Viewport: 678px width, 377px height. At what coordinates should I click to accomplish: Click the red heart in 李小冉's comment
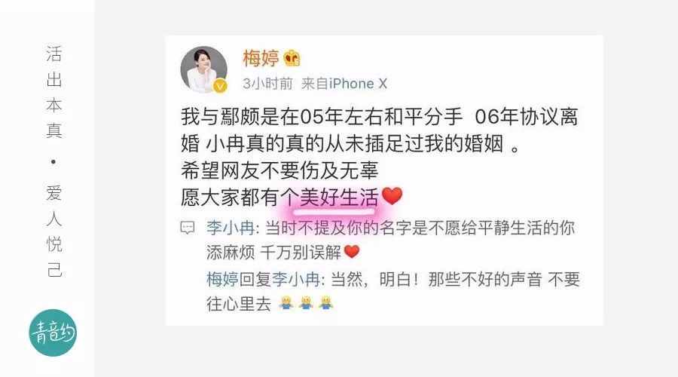coord(352,252)
